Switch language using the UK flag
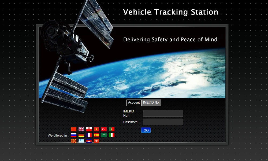Viewport: 268px width, 161px height. 81,129
